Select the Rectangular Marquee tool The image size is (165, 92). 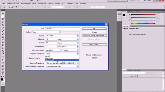(x=3, y=16)
